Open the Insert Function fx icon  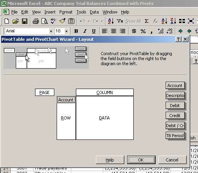pyautogui.click(x=155, y=21)
